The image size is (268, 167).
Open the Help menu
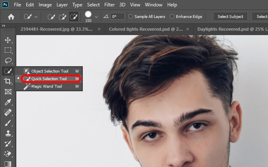pos(172,5)
